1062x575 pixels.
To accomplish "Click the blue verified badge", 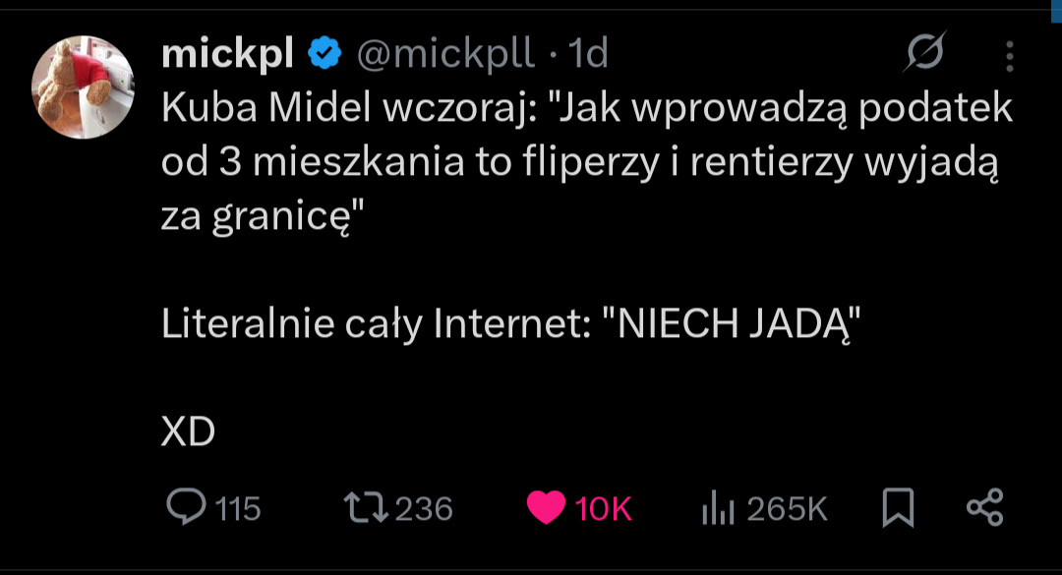I will tap(324, 54).
